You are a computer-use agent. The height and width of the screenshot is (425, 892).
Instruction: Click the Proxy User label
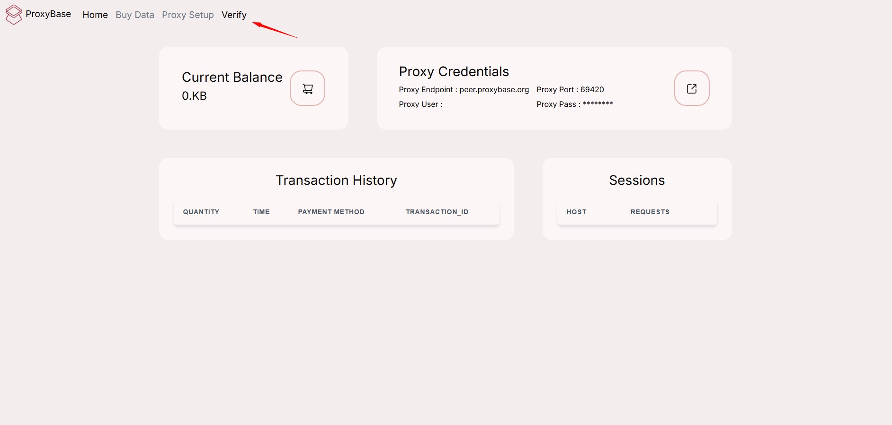click(x=420, y=104)
